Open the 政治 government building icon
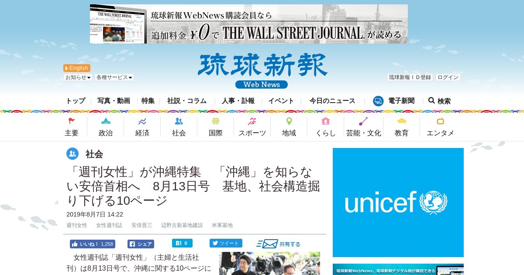Screen dimensions: 524x275 point(106,121)
